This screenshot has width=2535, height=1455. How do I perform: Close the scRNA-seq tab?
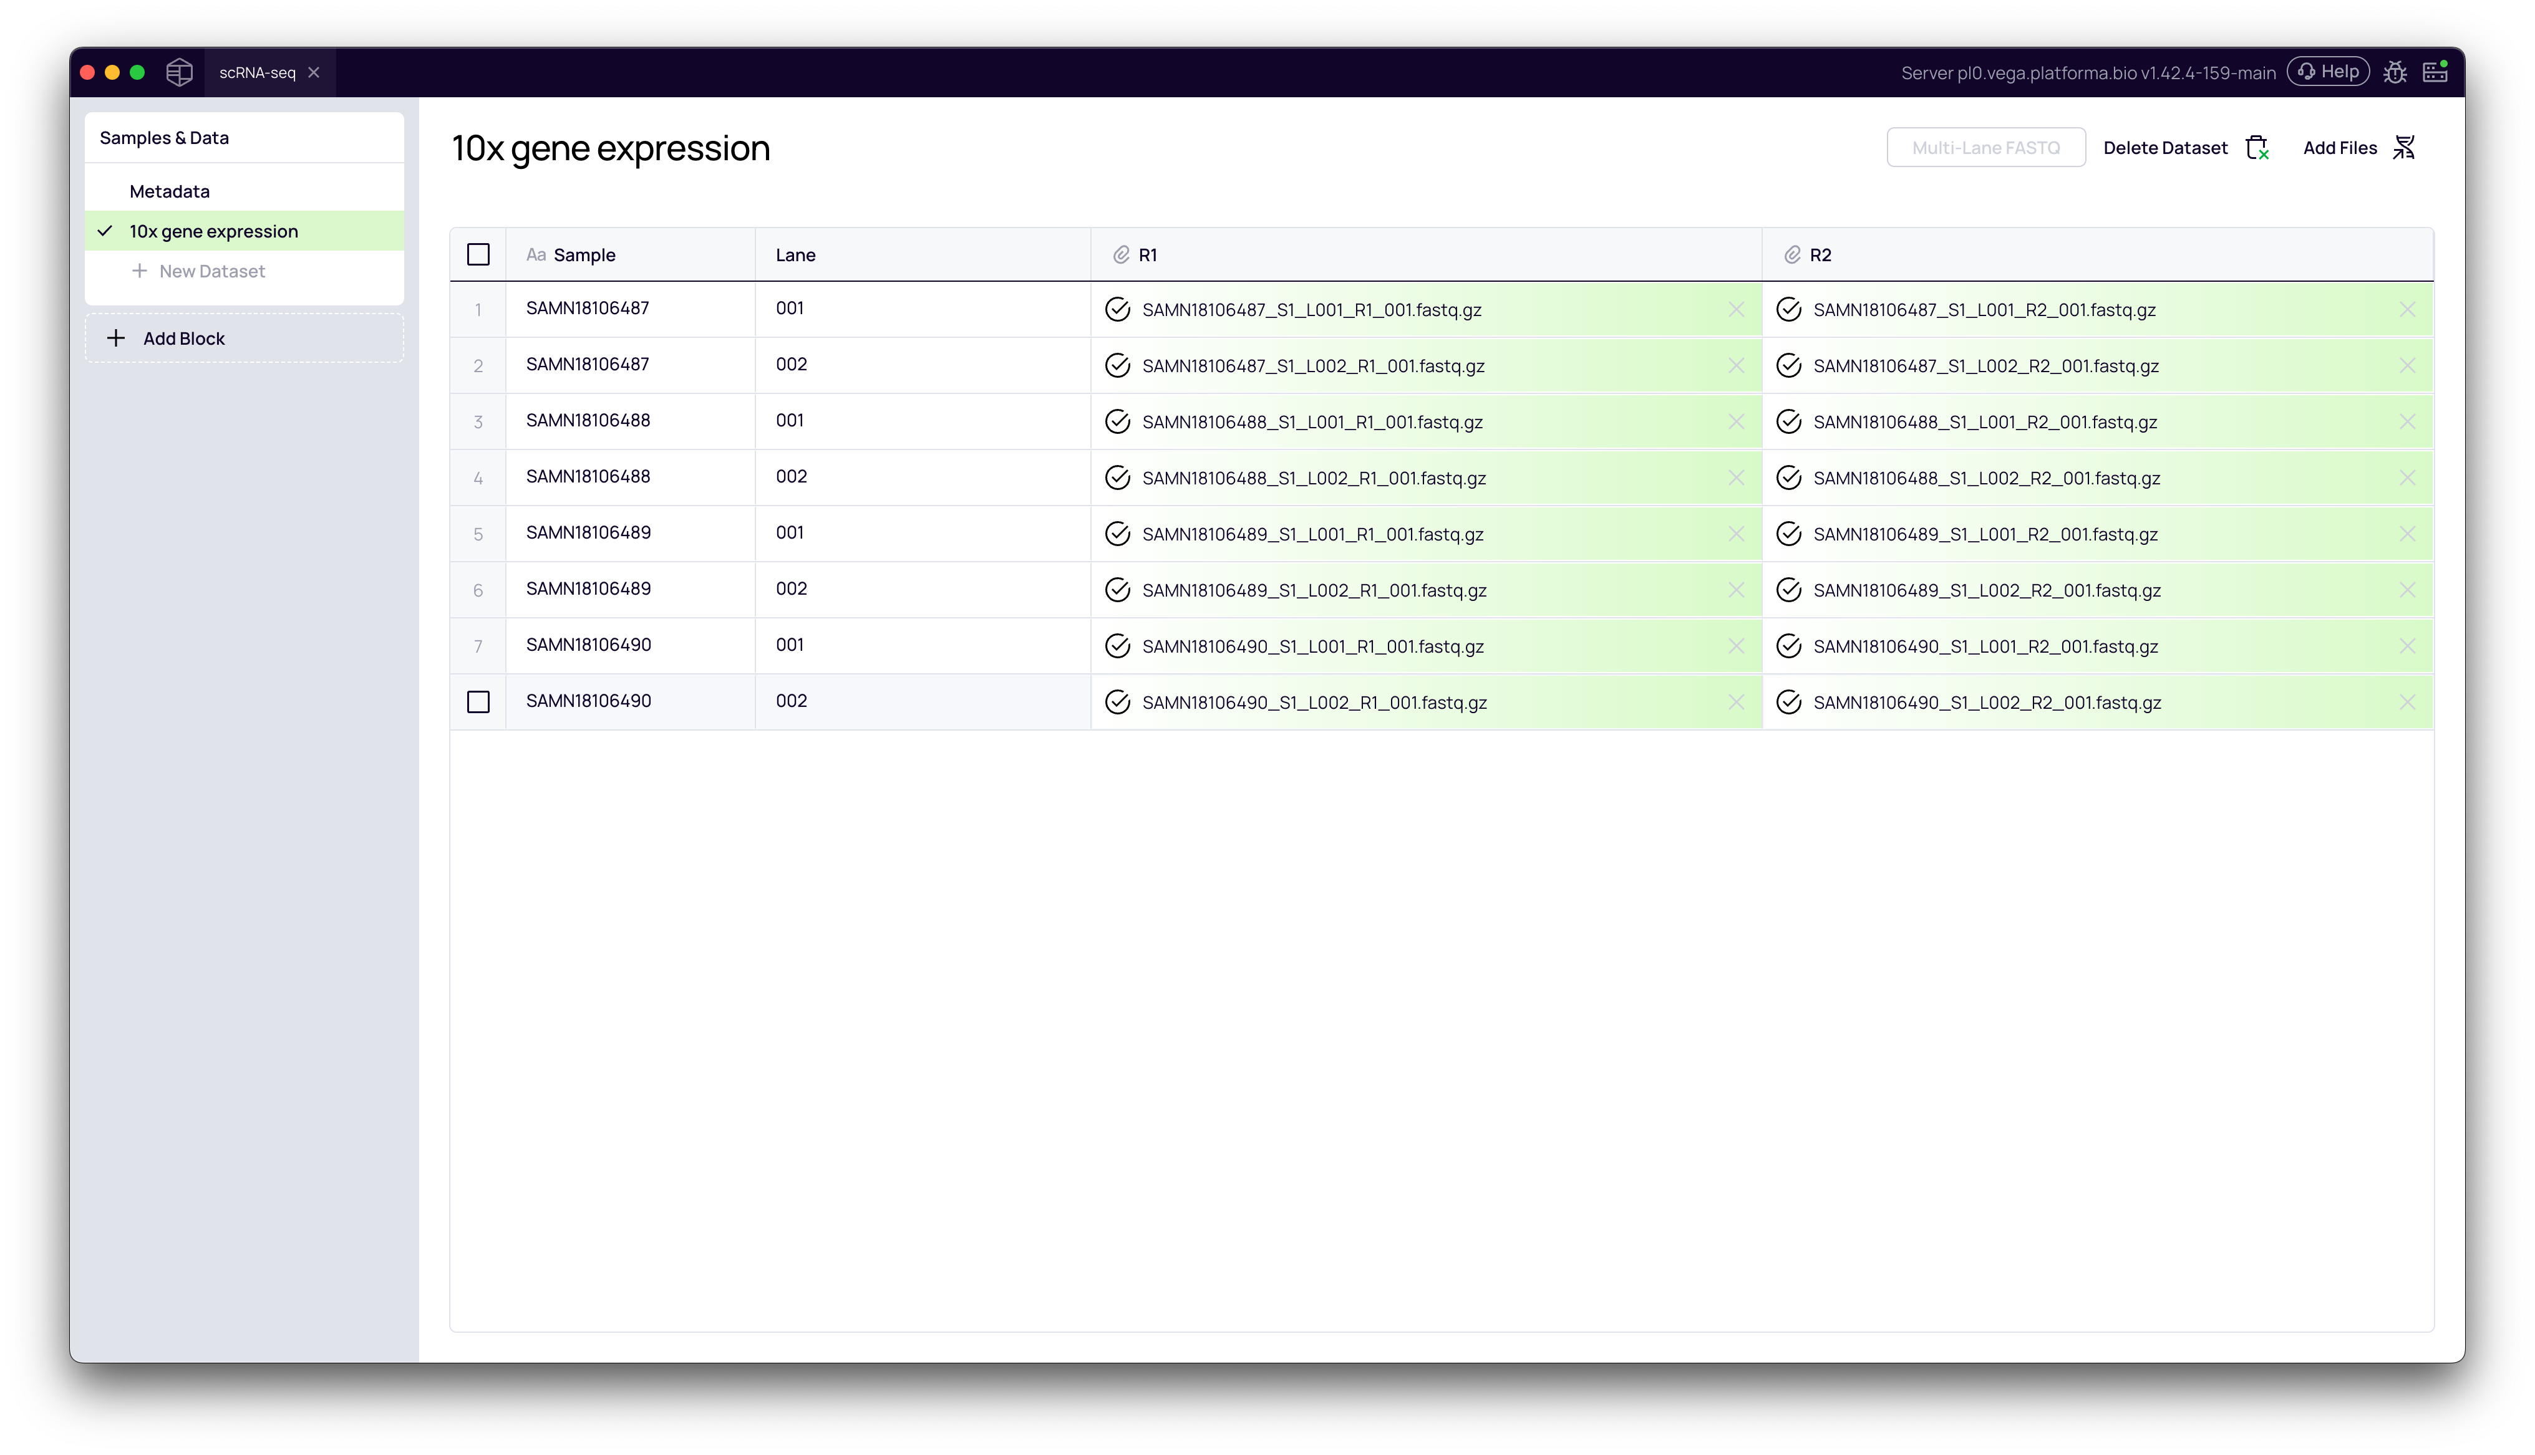[314, 72]
